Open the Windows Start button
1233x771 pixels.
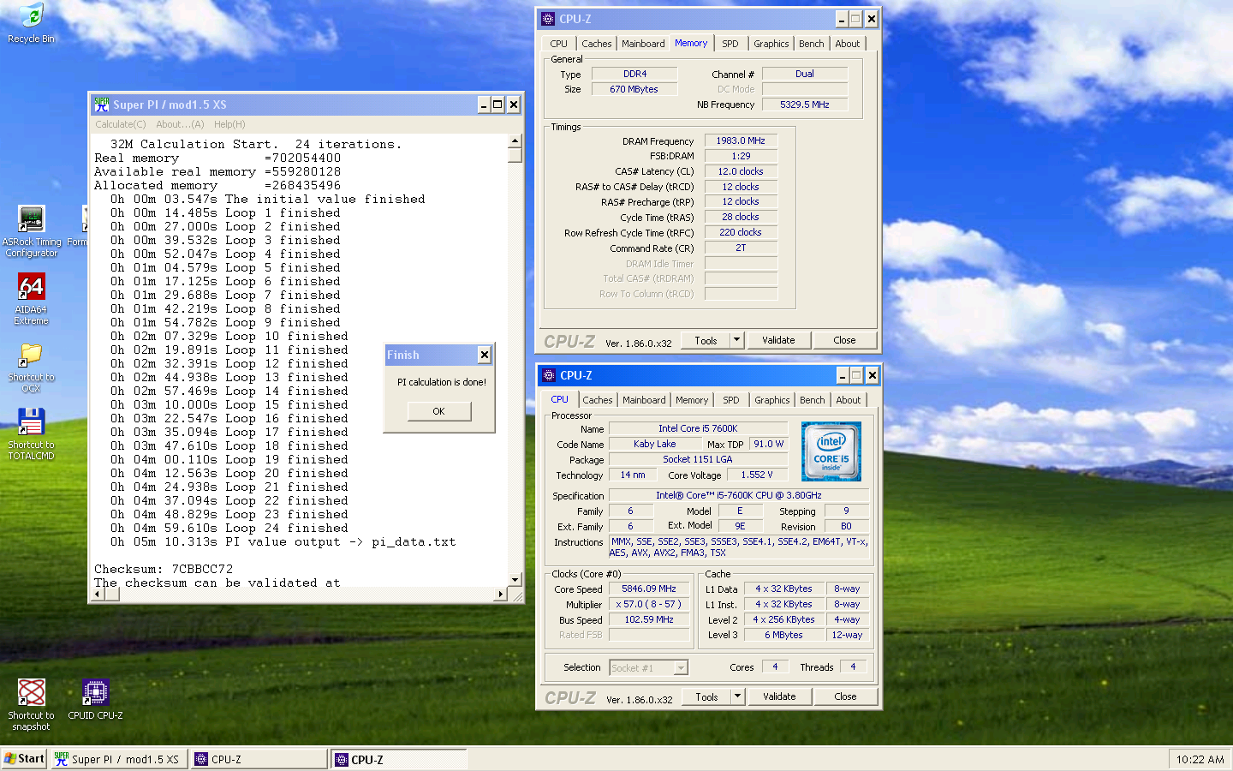24,759
